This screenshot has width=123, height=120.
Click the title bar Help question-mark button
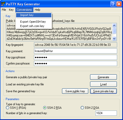coord(113,4)
